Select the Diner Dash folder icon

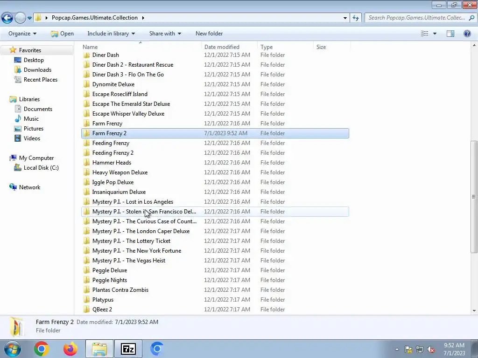pyautogui.click(x=86, y=55)
